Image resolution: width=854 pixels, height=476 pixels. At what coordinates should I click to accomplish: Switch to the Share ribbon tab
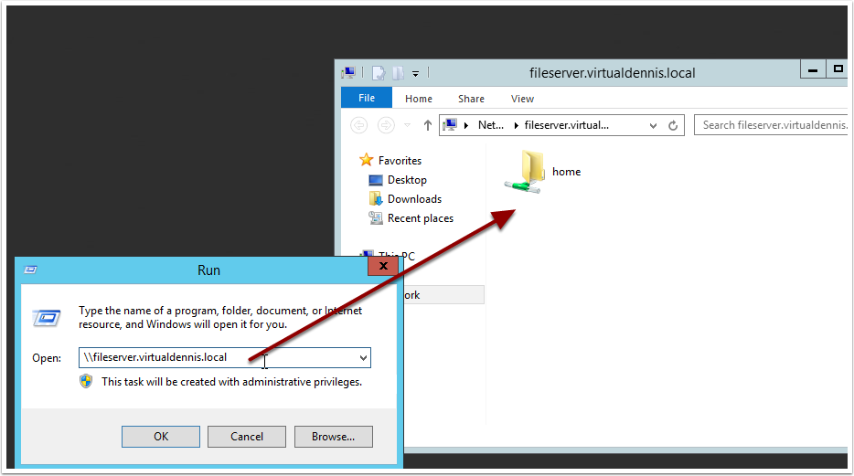click(x=471, y=99)
